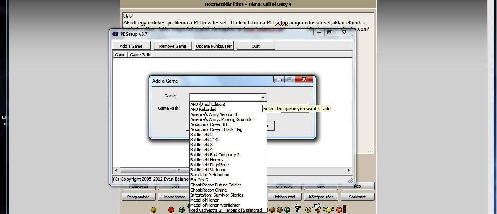Screen dimensions: 497x214
Task: Insert the confused smiley with question mark
Action: (x=309, y=210)
